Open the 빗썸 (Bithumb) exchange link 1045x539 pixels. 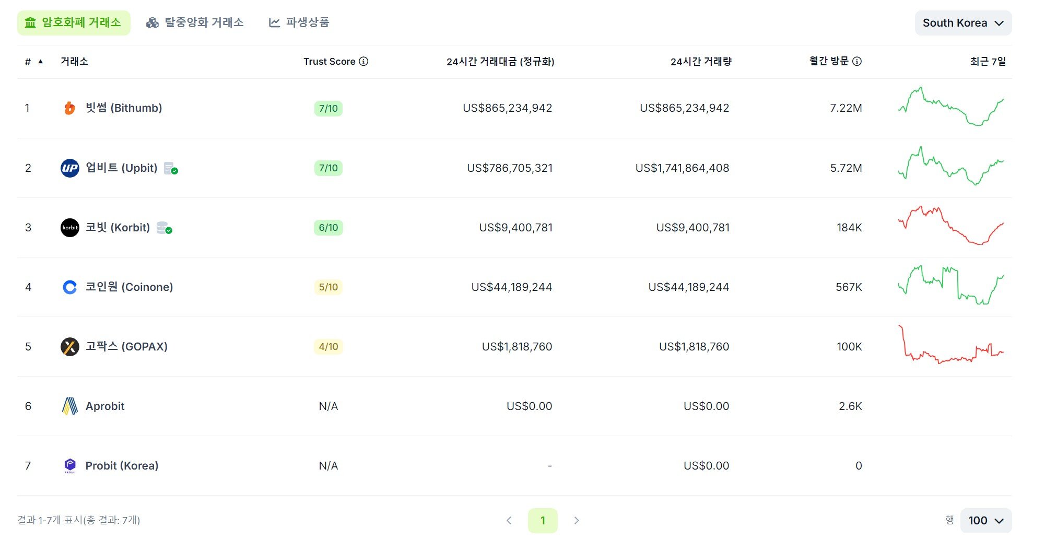click(x=123, y=108)
